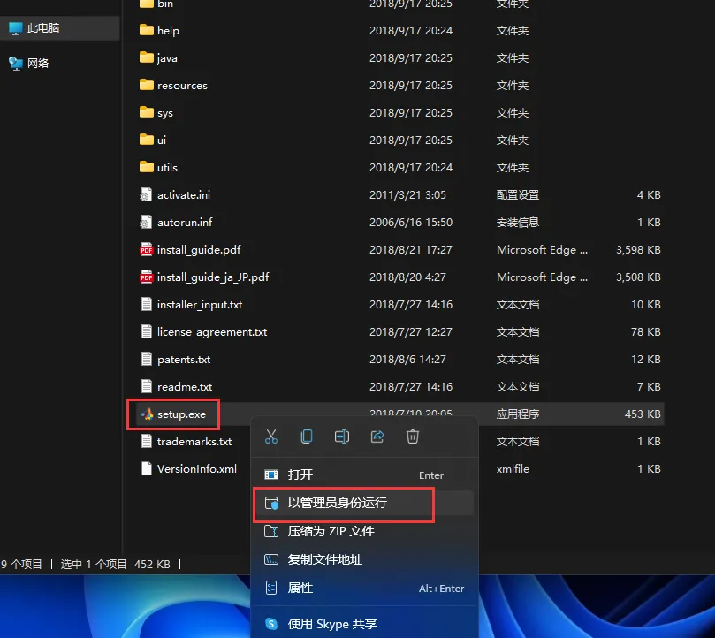Click the 2011/3/21 3:05 date cell
Viewport: 715px width, 638px height.
[407, 194]
